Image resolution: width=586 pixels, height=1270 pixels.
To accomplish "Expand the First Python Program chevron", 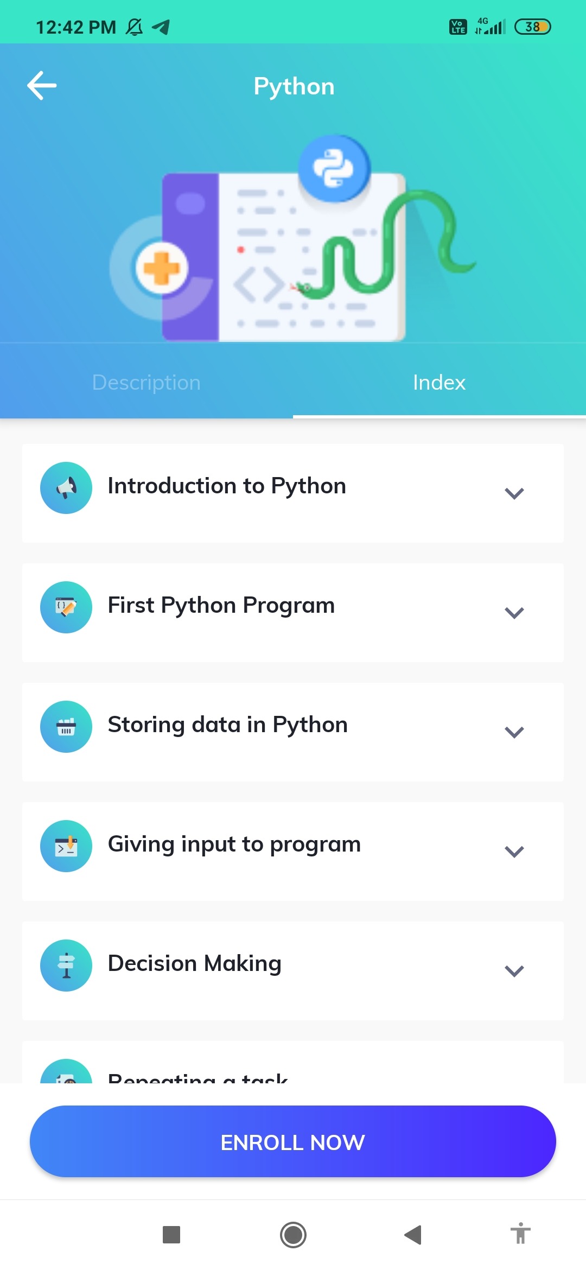I will tap(514, 613).
